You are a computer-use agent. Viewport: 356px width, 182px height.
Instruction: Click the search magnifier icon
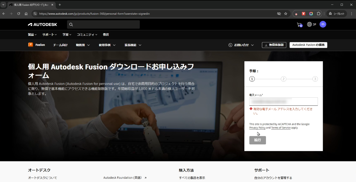[x=71, y=25]
